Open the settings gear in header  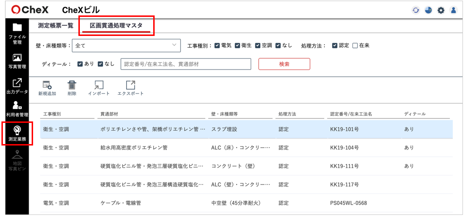pos(441,10)
